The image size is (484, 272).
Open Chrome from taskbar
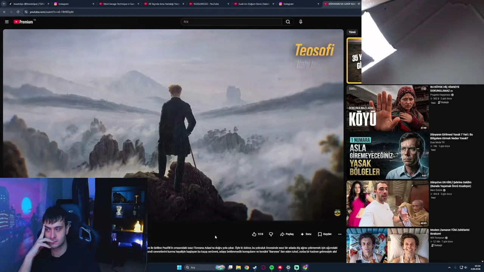247,267
